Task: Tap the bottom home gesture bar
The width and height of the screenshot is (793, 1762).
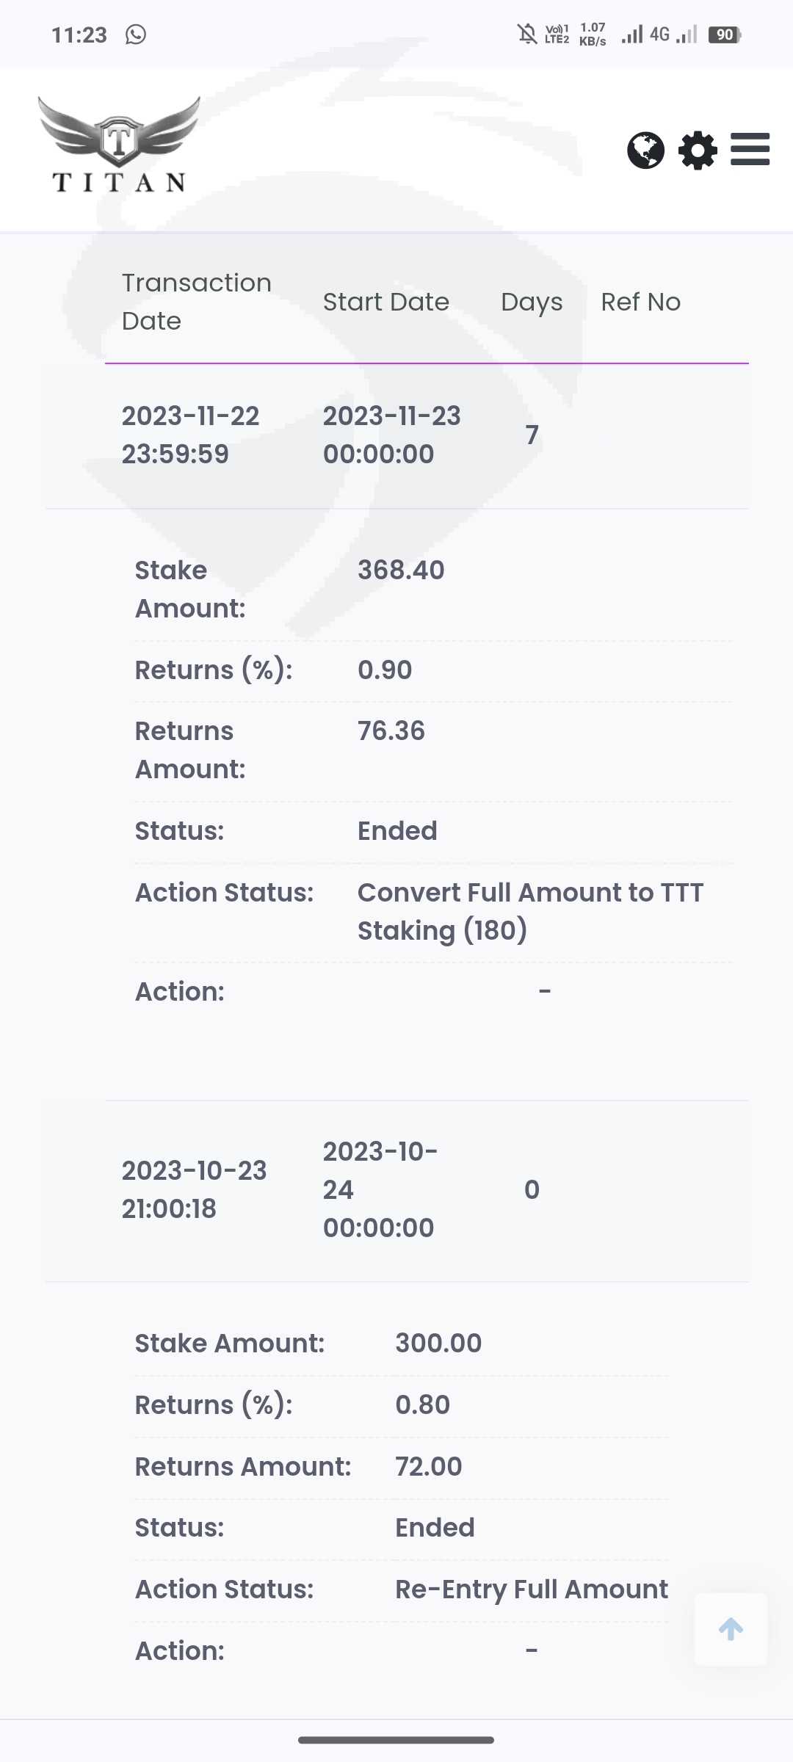Action: pos(396,1740)
